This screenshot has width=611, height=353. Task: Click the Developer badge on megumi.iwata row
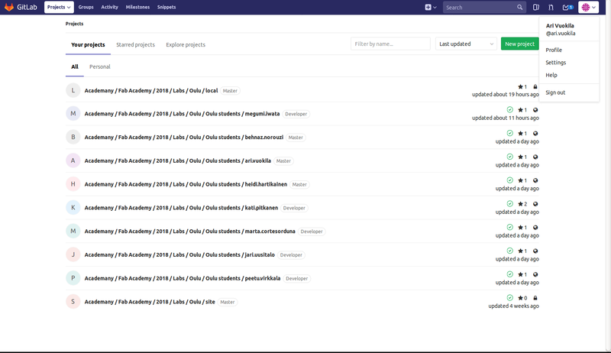coord(296,114)
